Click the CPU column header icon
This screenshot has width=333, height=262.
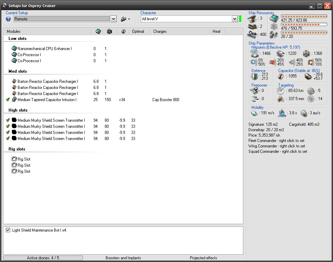tap(98, 31)
